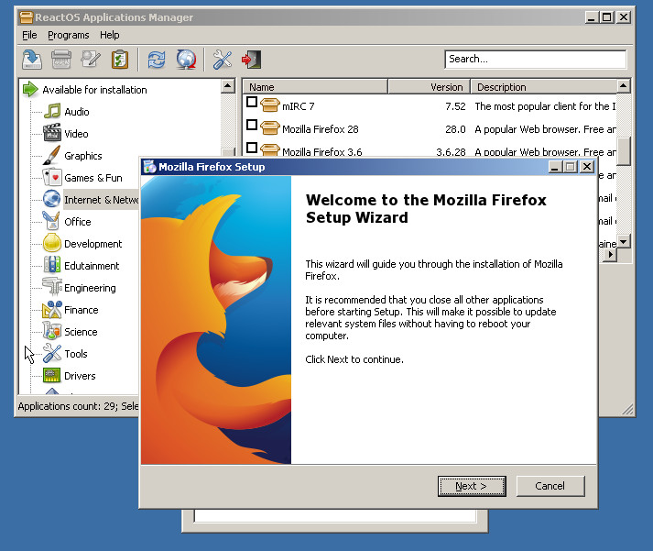The image size is (653, 551).
Task: Click Next in Firefox Setup wizard
Action: [x=470, y=486]
